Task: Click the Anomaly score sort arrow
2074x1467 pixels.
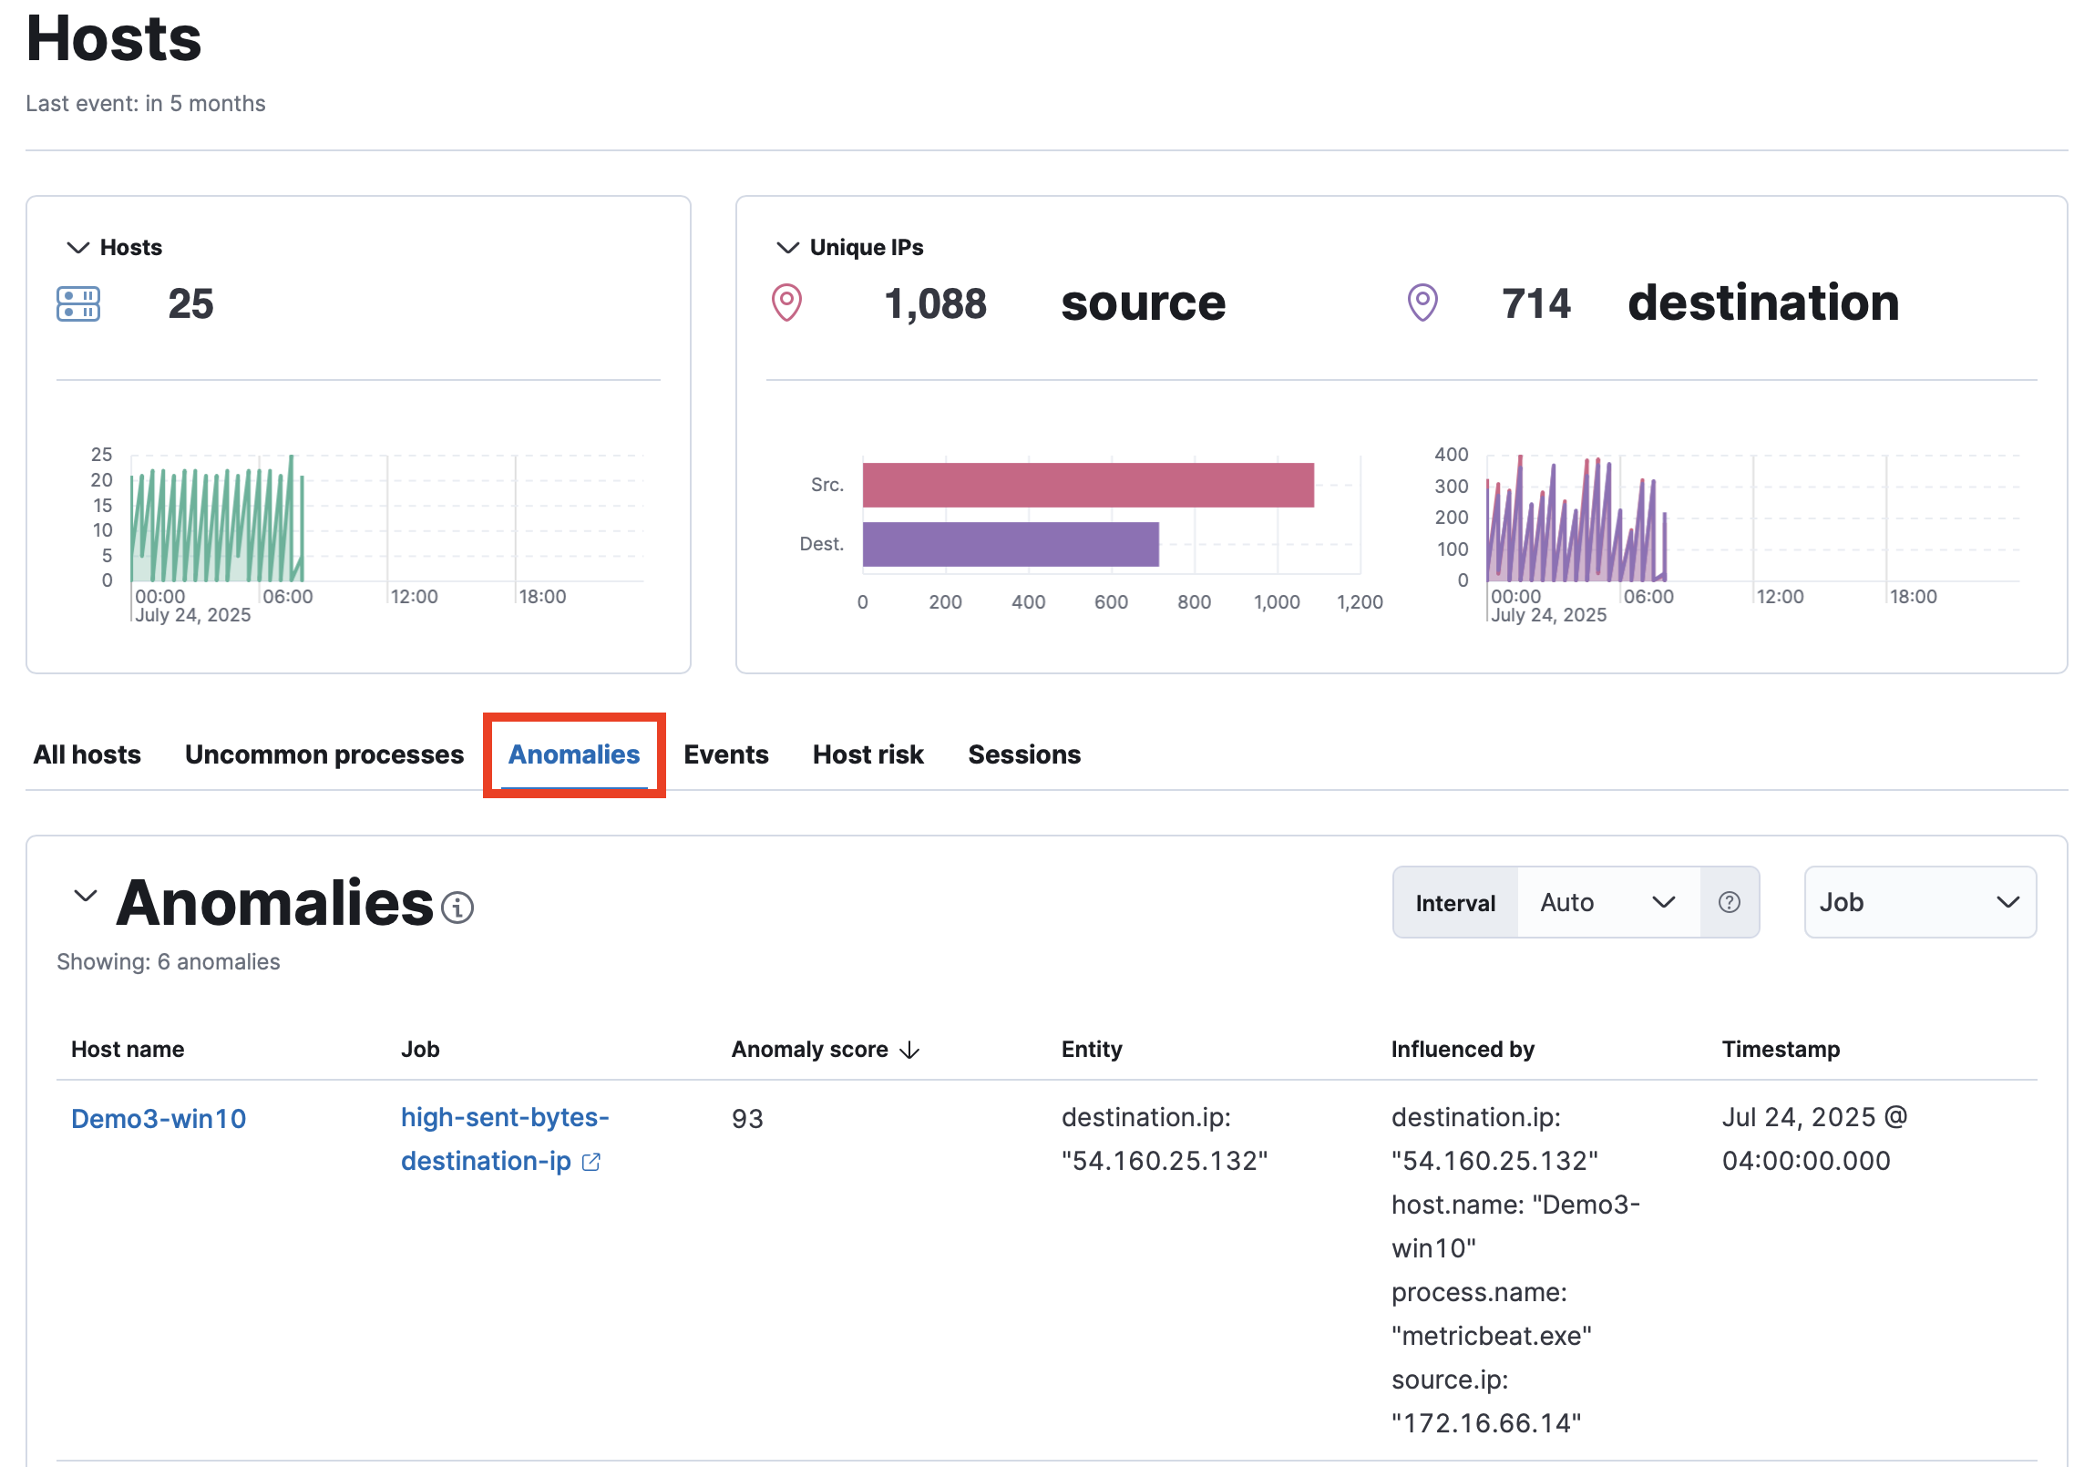Action: (x=909, y=1050)
